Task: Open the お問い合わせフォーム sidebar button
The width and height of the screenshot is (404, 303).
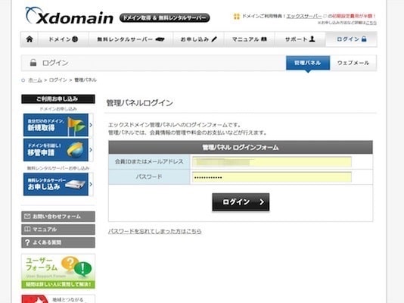Action: pos(58,217)
